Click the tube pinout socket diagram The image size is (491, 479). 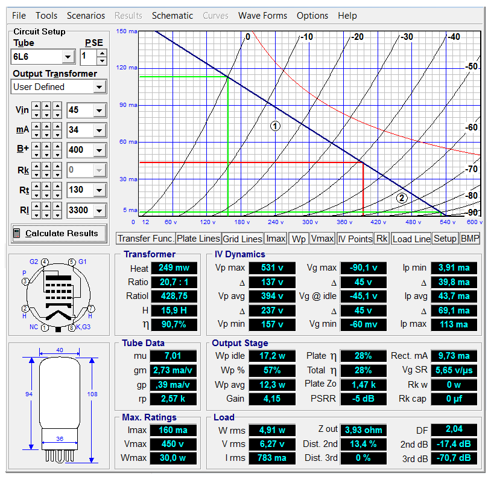tap(58, 295)
